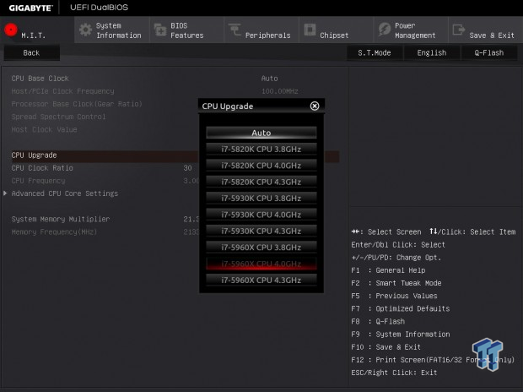
Task: Open the Save & Exit tab
Action: coord(486,30)
